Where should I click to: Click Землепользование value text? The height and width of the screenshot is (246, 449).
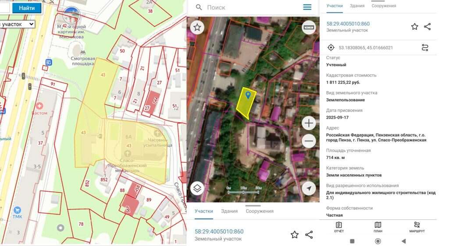pos(346,100)
